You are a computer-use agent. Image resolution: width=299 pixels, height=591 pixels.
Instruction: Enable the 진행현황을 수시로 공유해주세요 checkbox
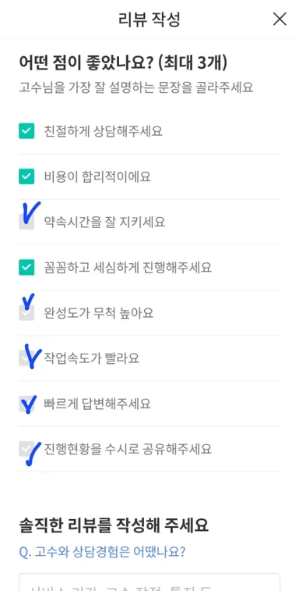pyautogui.click(x=26, y=449)
